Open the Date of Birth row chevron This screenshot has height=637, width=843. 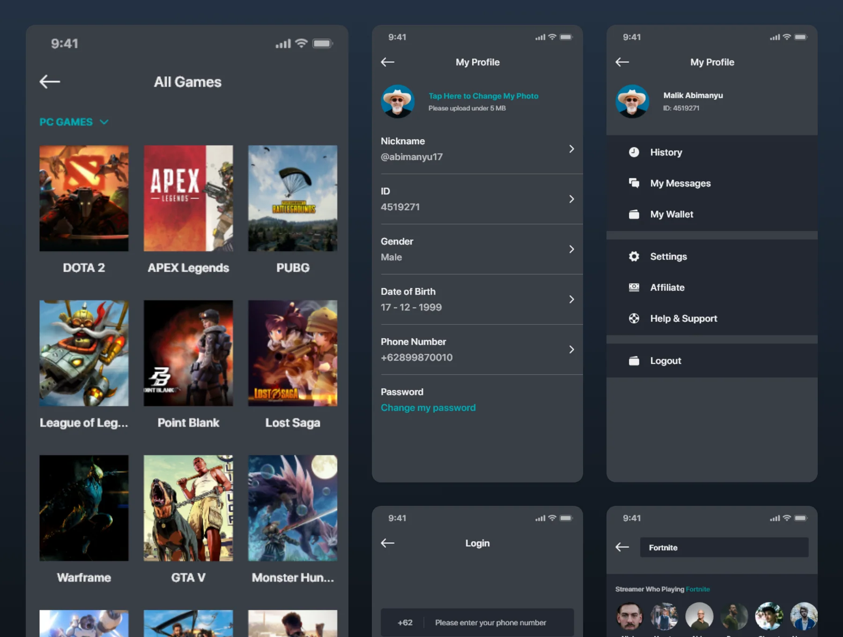(x=572, y=299)
